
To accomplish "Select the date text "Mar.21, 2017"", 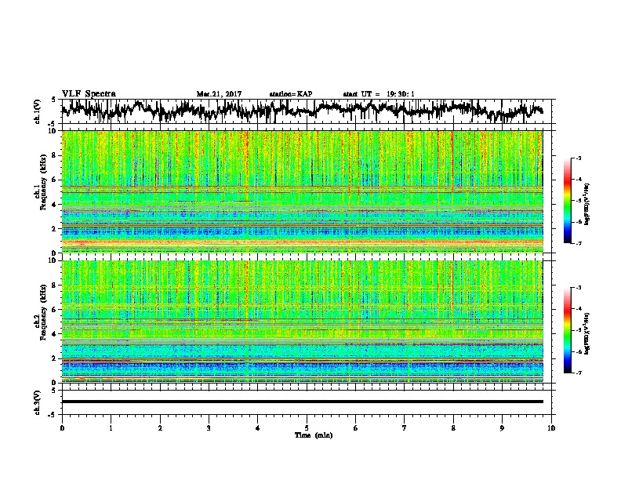I will tap(219, 94).
